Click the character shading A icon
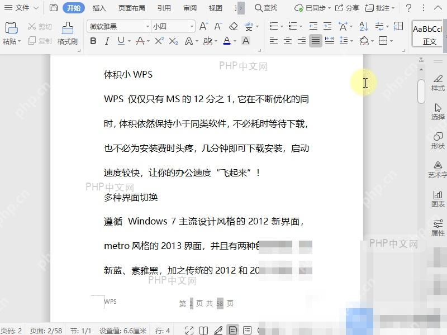 click(246, 41)
